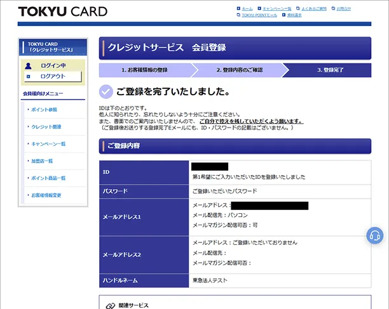Viewport: 389px width, 309px height.
Task: Click the external-window icon beside お問合せ
Action: coord(333,8)
